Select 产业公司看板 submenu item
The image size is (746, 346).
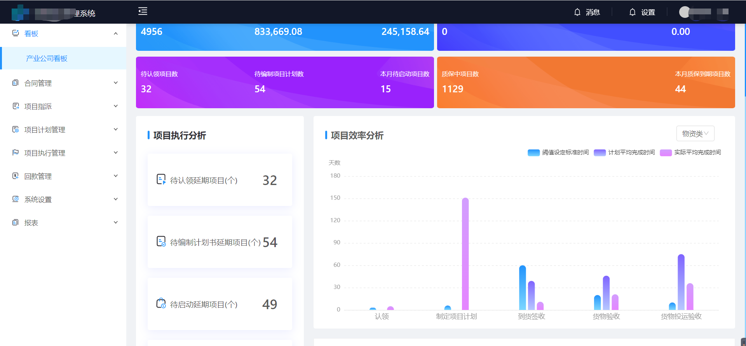pos(64,58)
